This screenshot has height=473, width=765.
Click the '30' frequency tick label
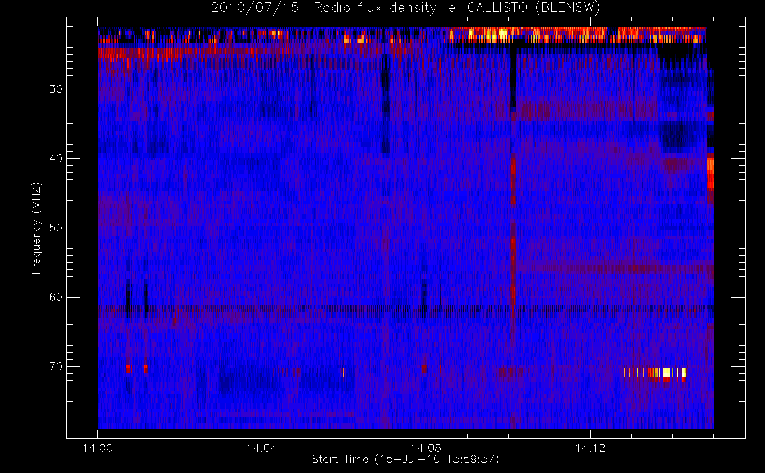pyautogui.click(x=56, y=89)
